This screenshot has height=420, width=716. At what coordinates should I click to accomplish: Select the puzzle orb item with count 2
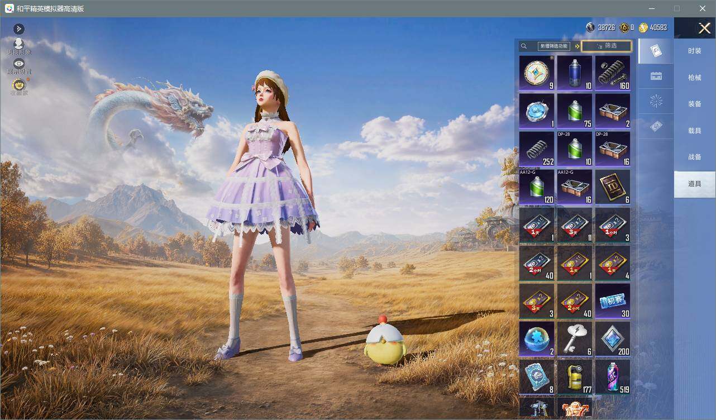(537, 339)
